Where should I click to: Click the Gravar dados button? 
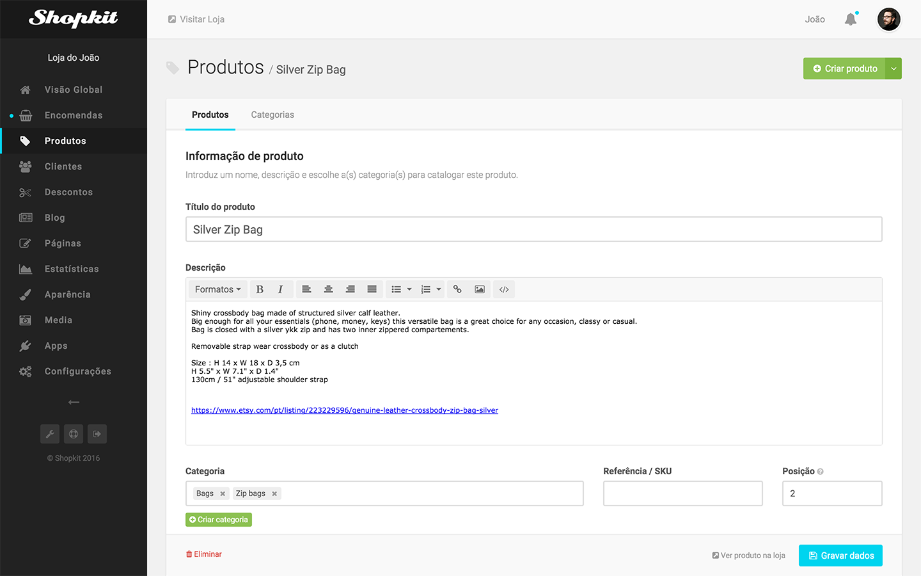pyautogui.click(x=840, y=556)
